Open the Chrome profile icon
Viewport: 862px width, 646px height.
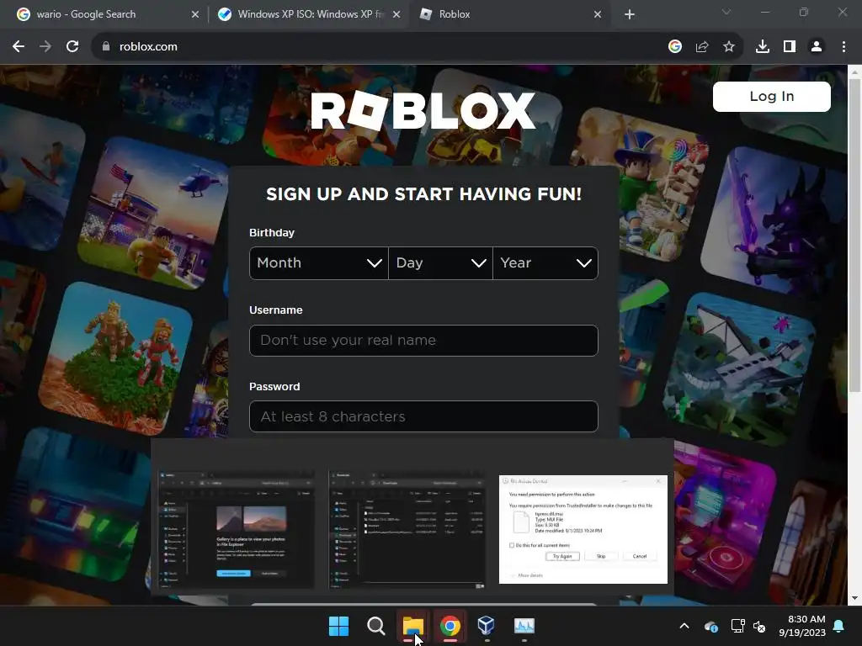point(817,47)
